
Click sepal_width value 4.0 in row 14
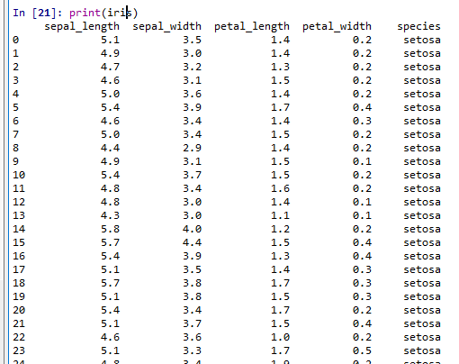click(x=193, y=229)
